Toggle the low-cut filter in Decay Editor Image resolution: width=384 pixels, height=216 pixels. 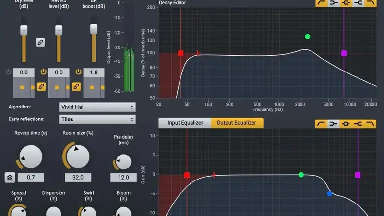coord(321,3)
